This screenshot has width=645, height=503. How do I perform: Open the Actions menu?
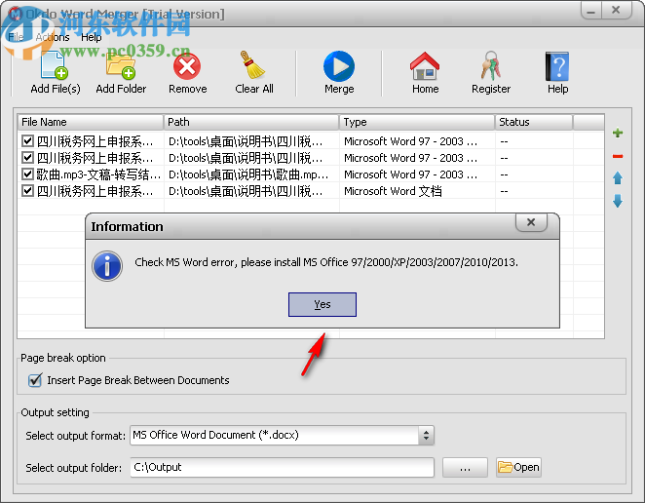(53, 37)
